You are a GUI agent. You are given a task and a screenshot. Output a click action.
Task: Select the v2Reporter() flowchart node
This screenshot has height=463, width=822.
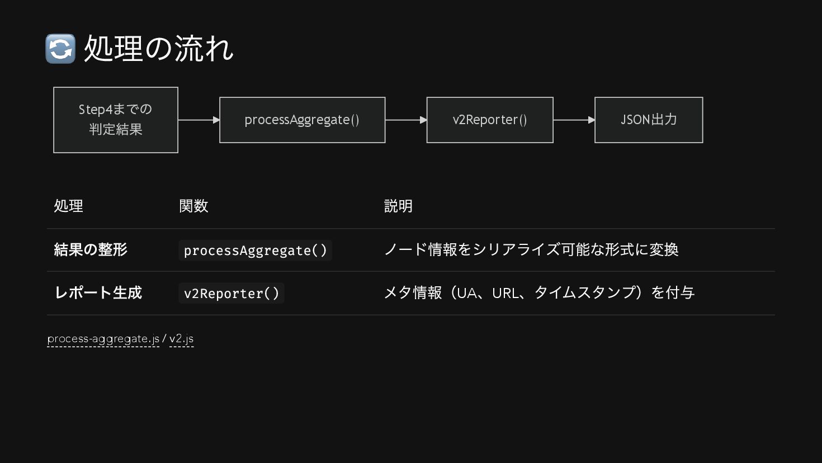click(490, 120)
